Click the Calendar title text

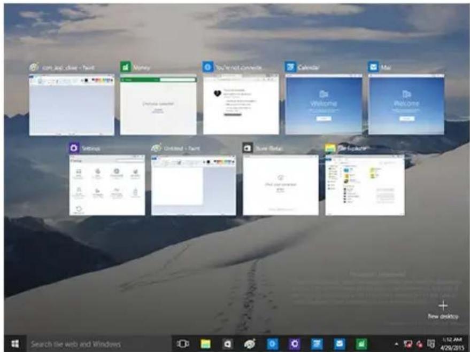[309, 68]
